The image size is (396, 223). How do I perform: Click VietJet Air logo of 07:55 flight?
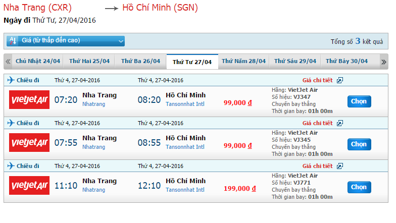point(29,142)
